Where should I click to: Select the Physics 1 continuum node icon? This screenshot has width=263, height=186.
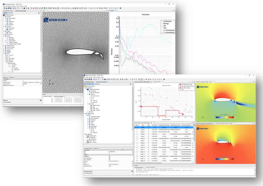[7, 30]
